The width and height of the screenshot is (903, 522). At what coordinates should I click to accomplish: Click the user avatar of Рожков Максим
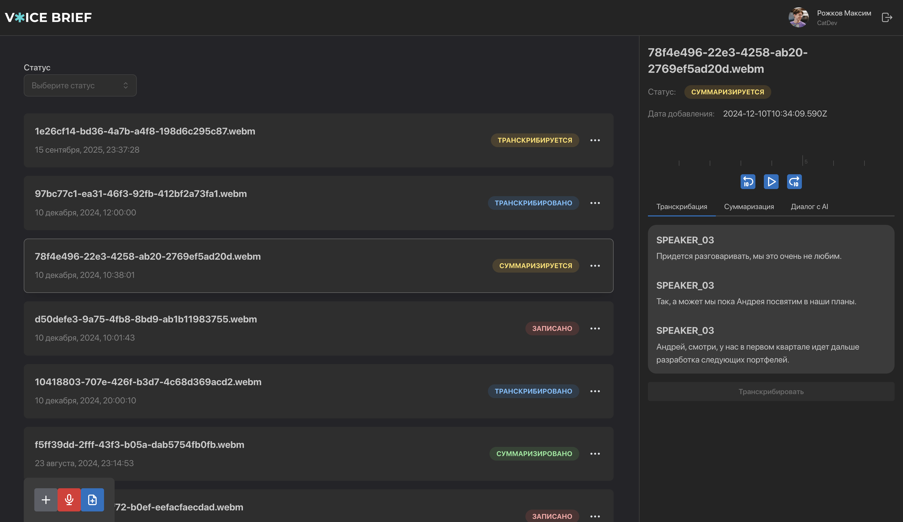[798, 17]
